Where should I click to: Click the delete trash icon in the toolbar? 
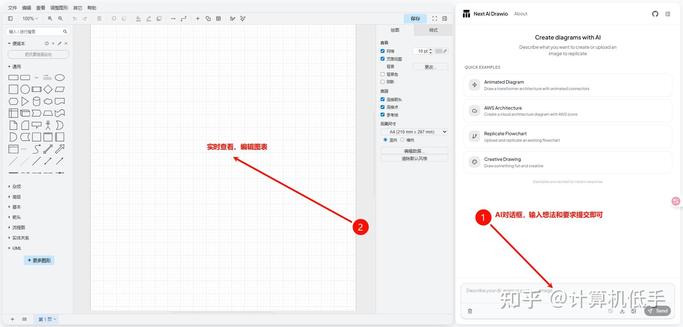coord(99,19)
